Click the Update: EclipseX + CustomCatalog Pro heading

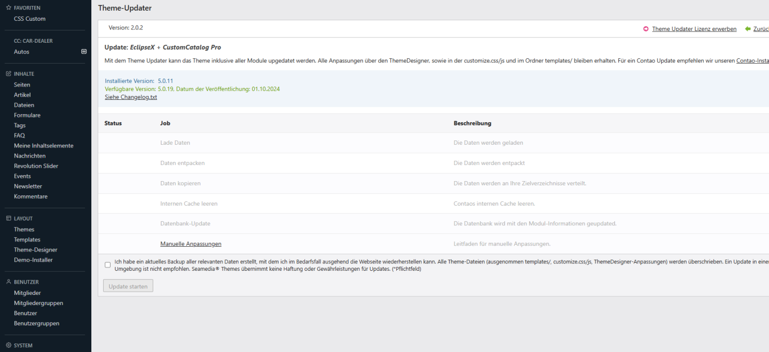click(163, 48)
